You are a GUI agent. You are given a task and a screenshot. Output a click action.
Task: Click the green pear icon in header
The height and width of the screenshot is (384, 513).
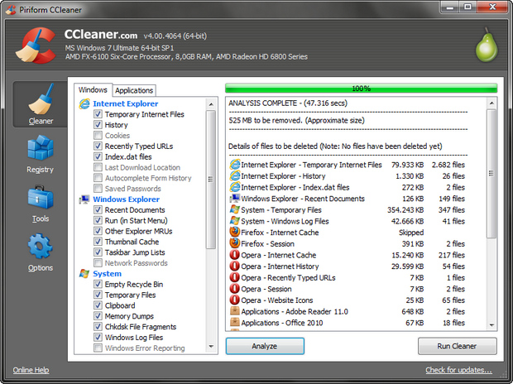pos(487,45)
